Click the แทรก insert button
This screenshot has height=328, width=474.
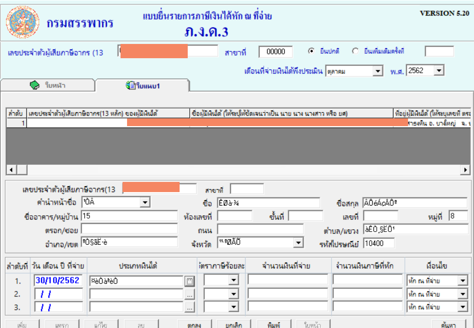click(x=62, y=324)
